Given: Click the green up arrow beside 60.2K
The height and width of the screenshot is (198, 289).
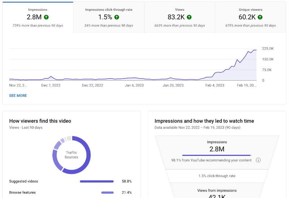Looking at the screenshot, I should click(260, 17).
